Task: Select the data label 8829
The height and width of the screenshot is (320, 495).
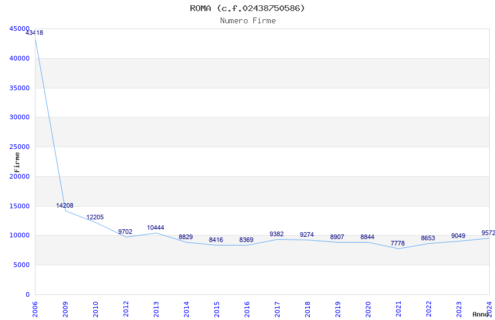Action: tap(186, 237)
